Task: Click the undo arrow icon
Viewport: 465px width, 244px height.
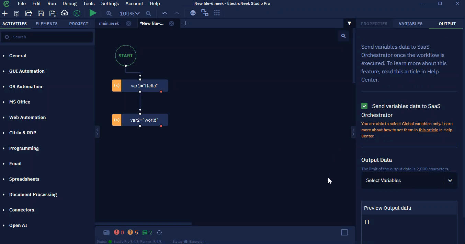Action: coord(165,13)
